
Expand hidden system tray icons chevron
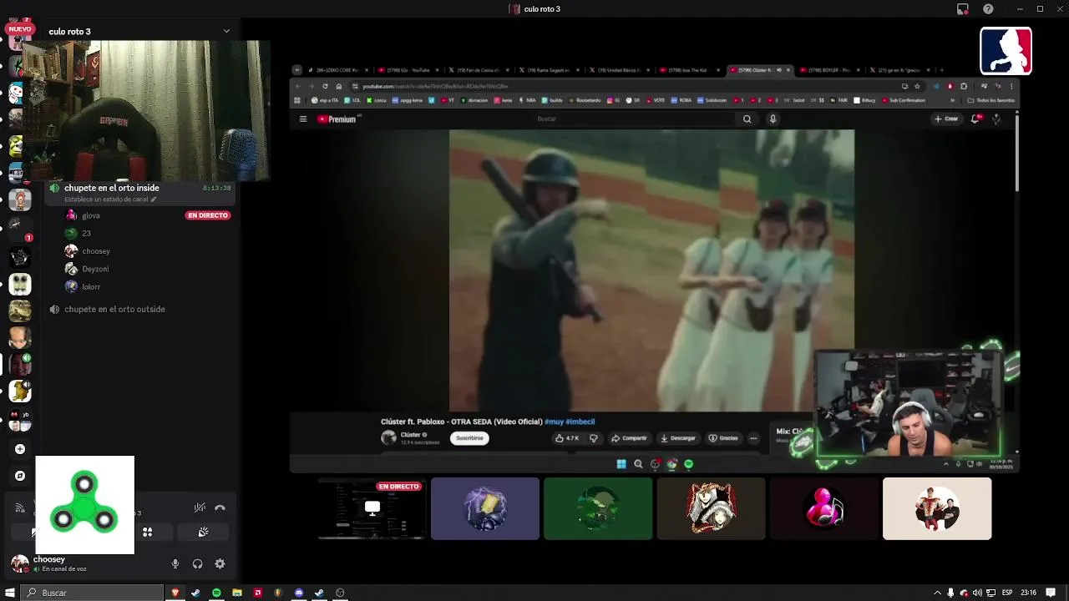[x=937, y=593]
